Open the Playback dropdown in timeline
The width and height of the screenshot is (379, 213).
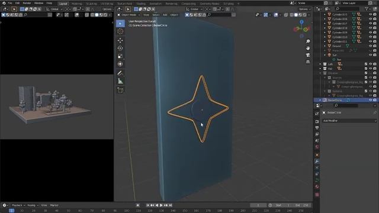coord(18,205)
